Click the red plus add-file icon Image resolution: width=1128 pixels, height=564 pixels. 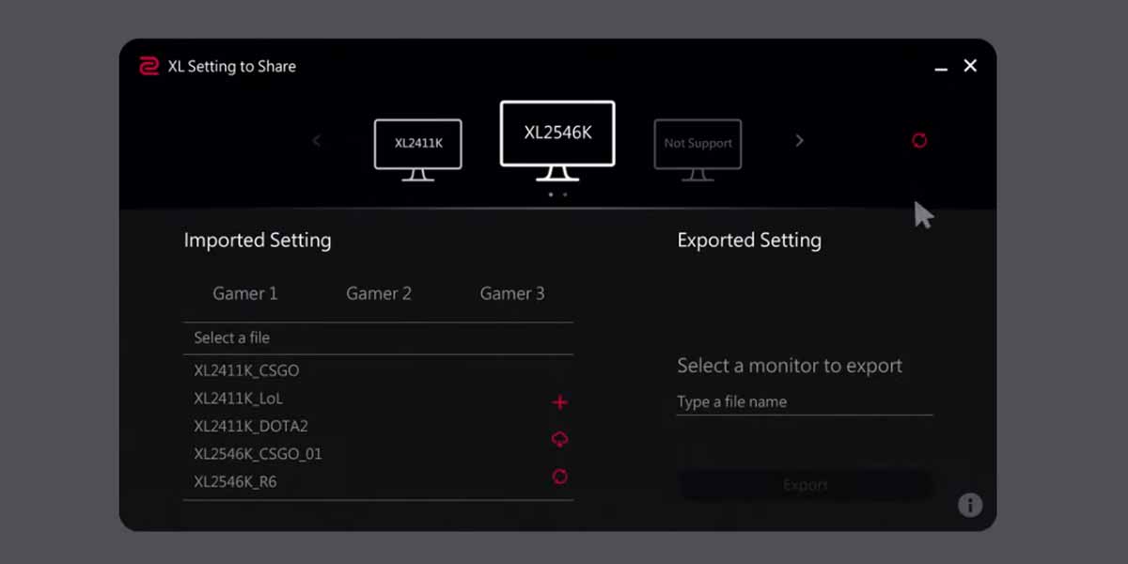(560, 402)
